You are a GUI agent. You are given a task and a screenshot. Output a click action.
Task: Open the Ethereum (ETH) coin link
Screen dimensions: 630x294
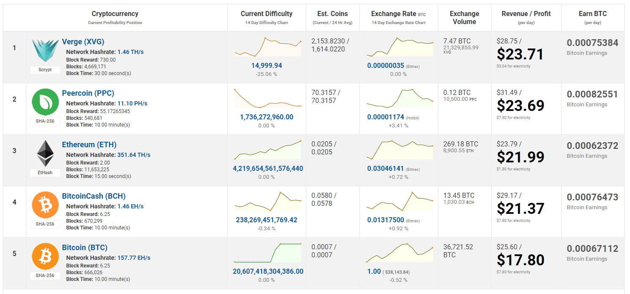coord(89,145)
